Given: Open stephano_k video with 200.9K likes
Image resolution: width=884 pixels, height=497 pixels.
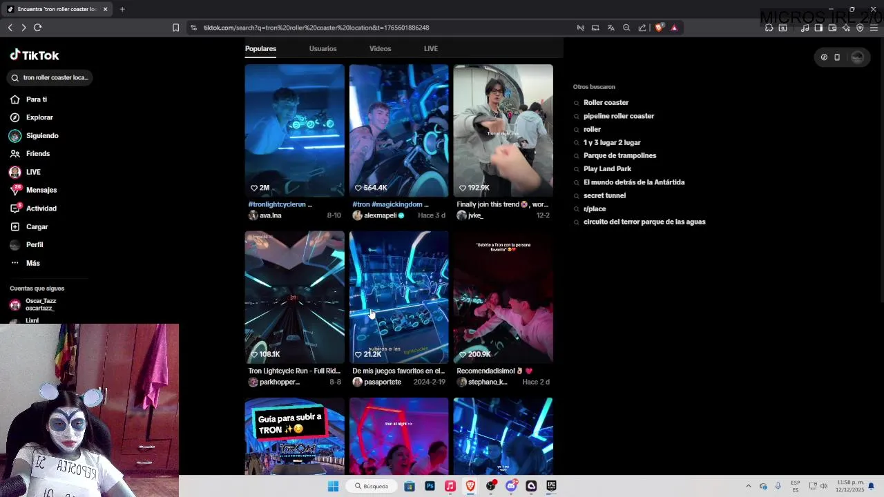Looking at the screenshot, I should tap(503, 297).
